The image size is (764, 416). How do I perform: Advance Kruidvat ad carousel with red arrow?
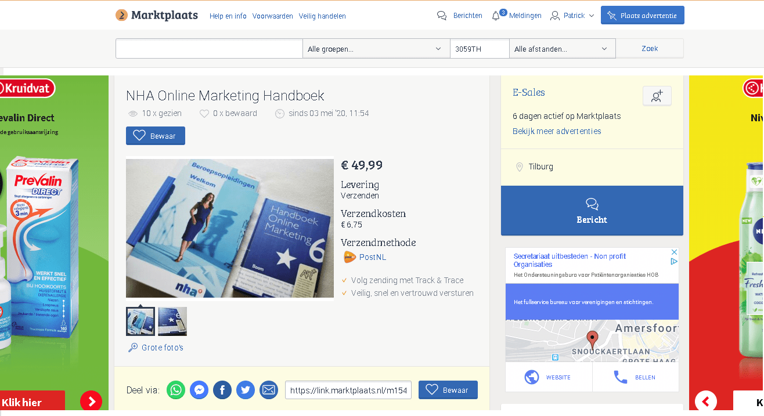coord(91,401)
